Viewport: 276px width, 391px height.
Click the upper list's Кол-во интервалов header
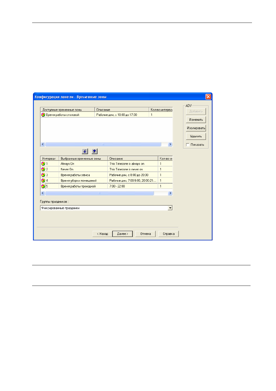coord(161,109)
